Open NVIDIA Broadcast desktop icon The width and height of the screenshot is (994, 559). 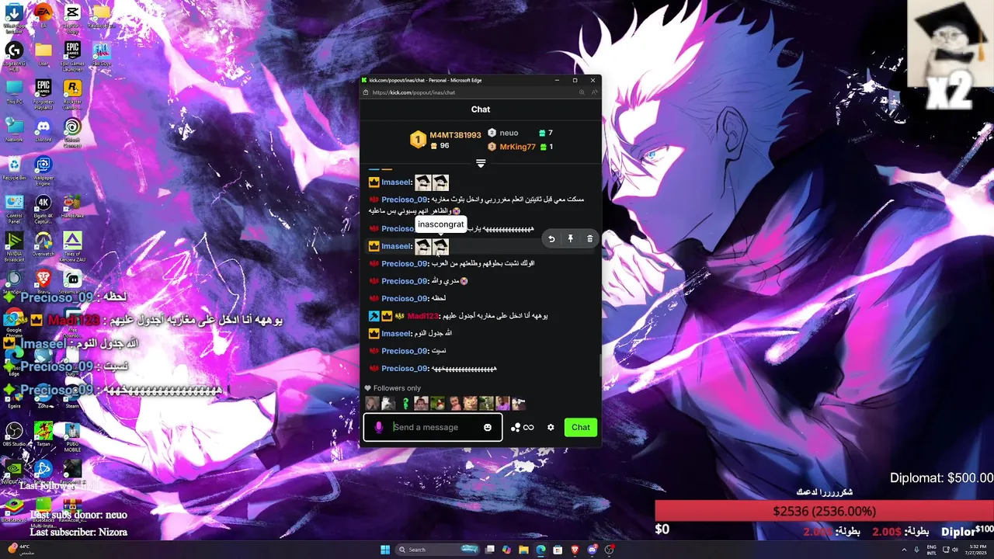click(14, 248)
